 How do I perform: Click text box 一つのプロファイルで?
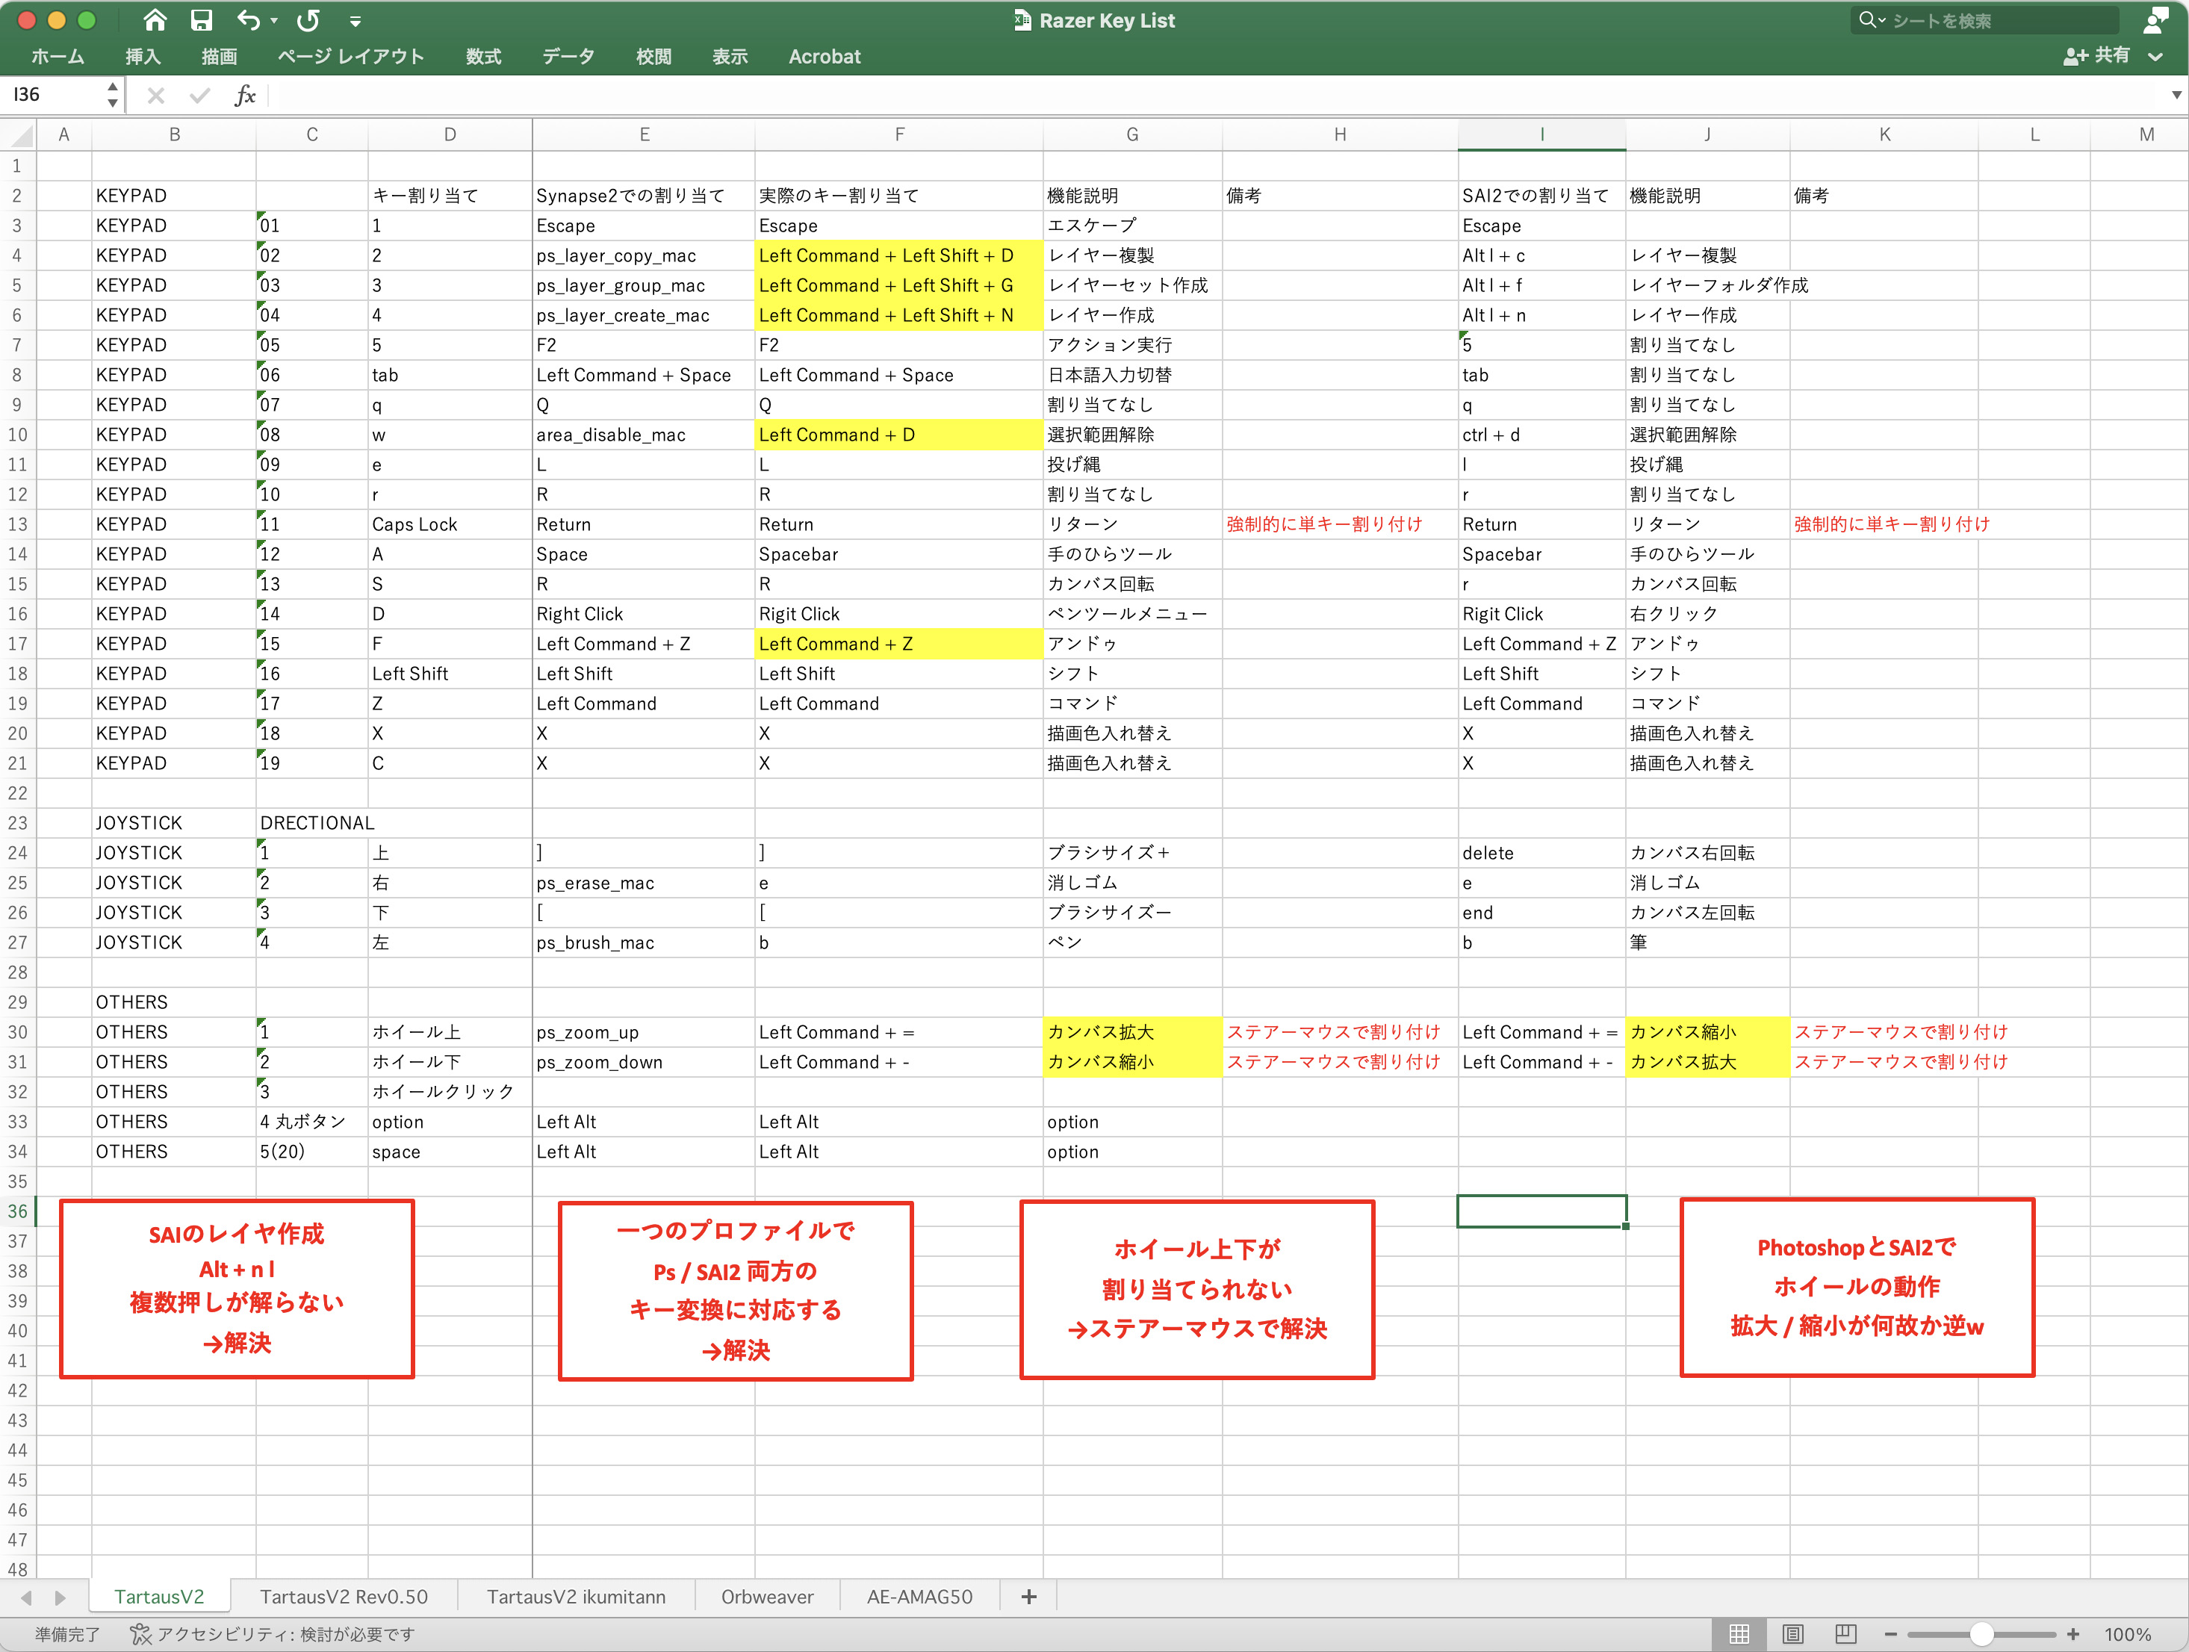[736, 1291]
